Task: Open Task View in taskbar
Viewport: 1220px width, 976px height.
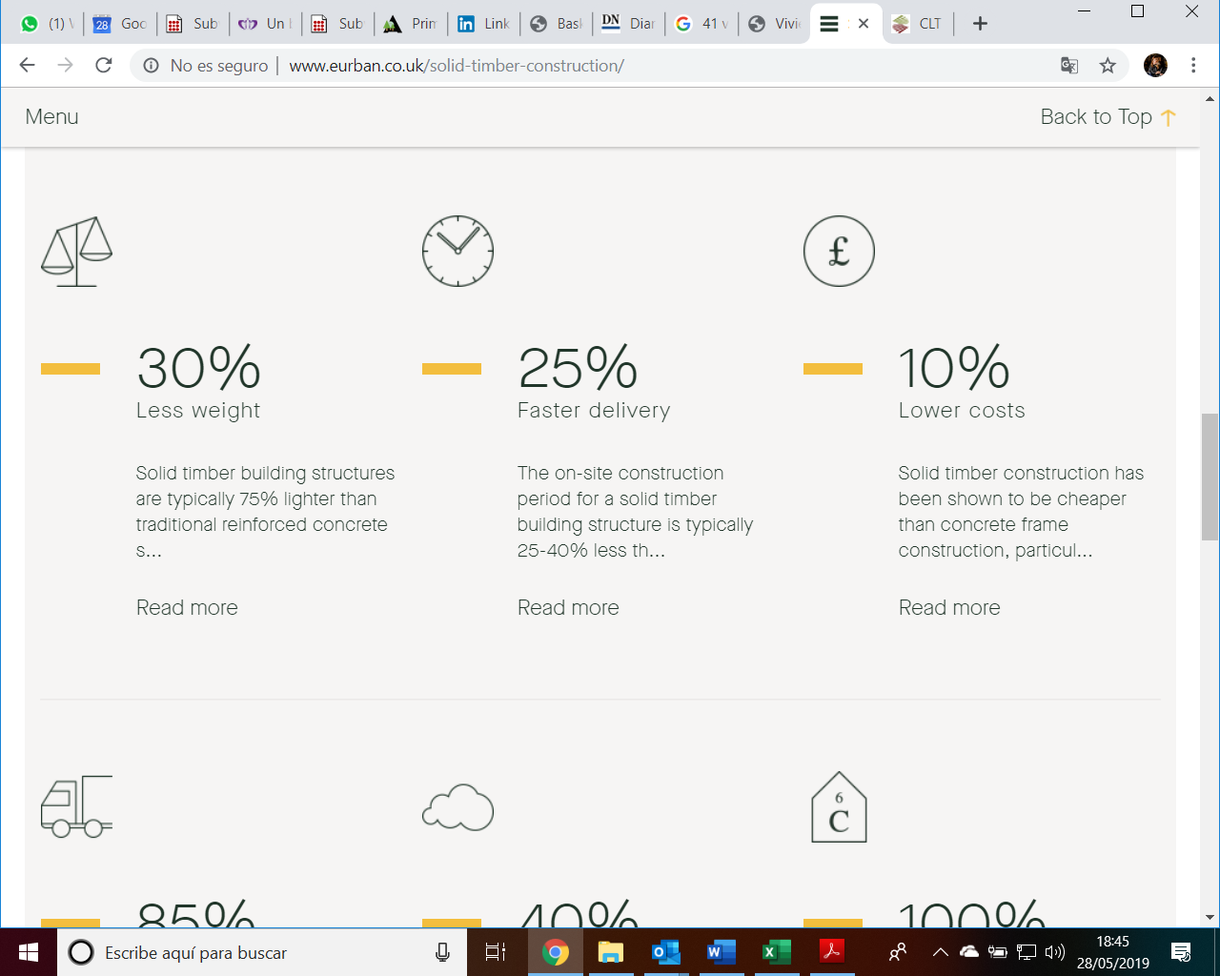Action: click(x=496, y=952)
